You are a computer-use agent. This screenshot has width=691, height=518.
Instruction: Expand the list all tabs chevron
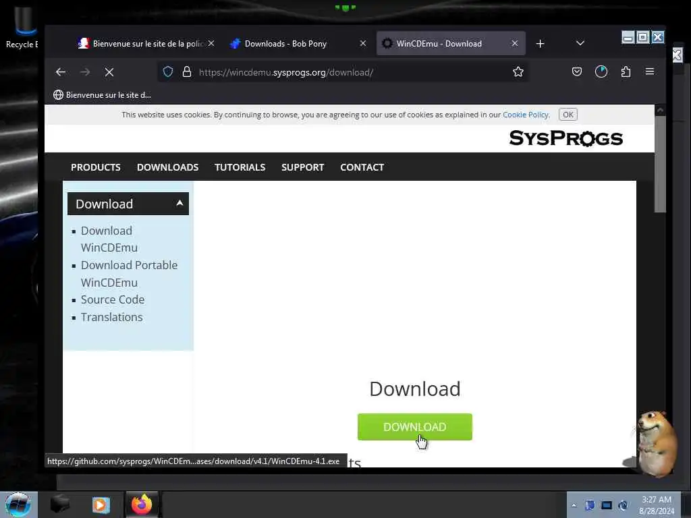coord(580,43)
